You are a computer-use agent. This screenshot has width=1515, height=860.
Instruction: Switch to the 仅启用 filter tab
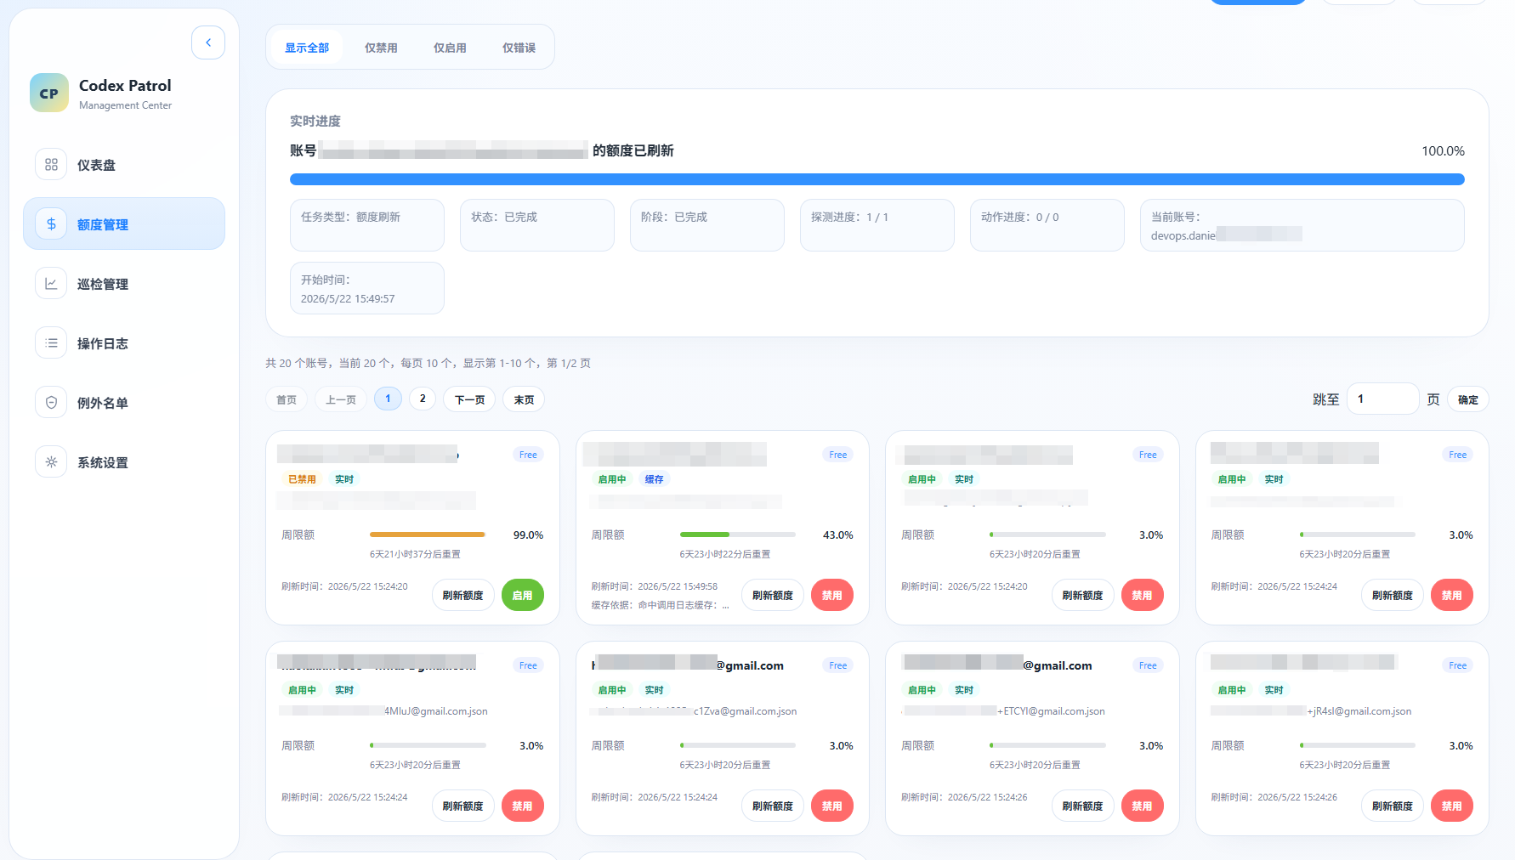[x=450, y=48]
